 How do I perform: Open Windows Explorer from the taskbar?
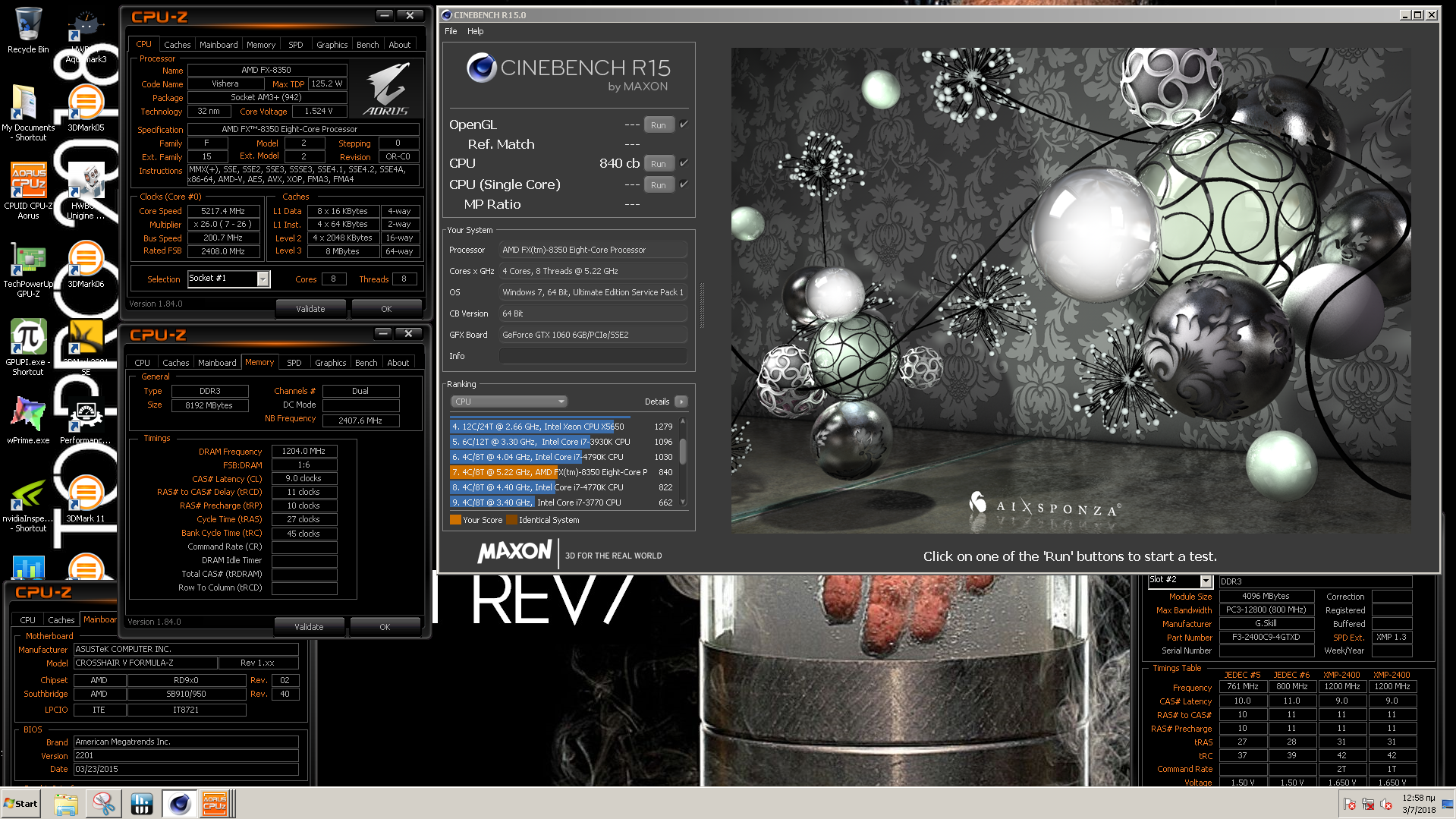click(66, 804)
